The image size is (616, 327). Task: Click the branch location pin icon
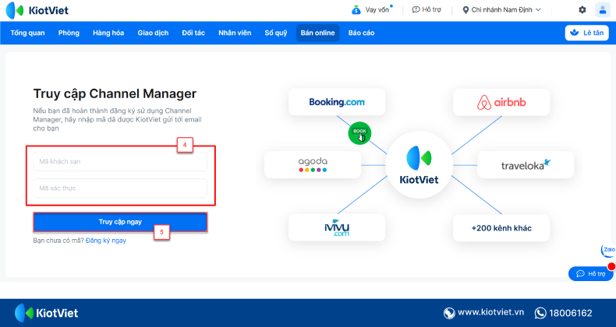coord(466,10)
